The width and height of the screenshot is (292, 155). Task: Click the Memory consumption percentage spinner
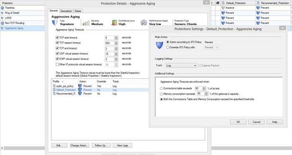(206, 94)
